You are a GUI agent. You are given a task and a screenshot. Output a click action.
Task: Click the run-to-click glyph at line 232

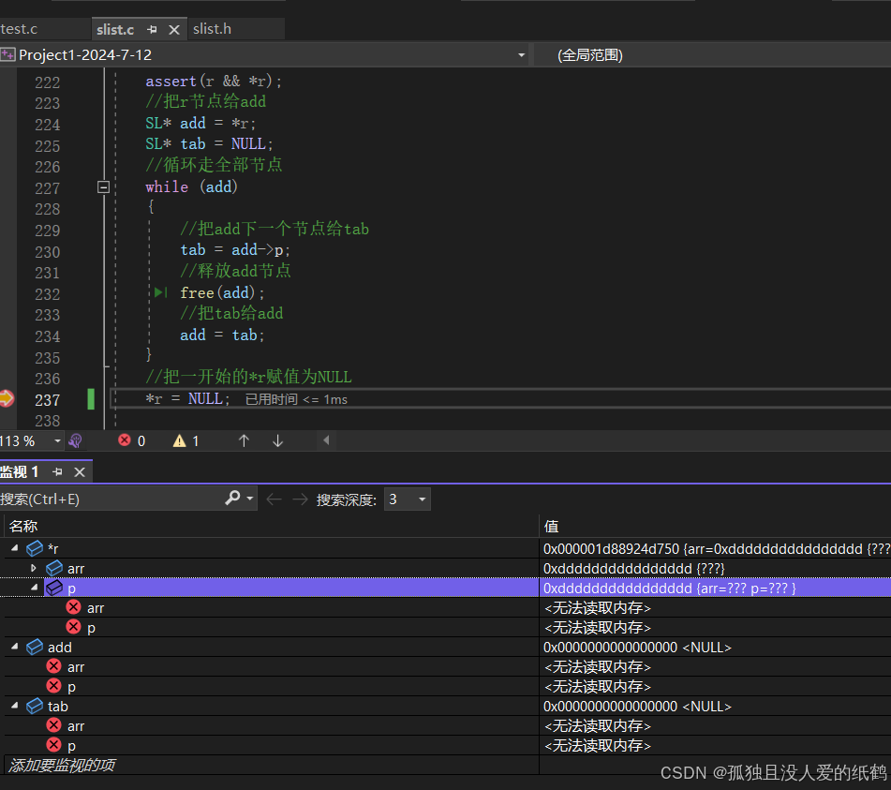(x=161, y=292)
